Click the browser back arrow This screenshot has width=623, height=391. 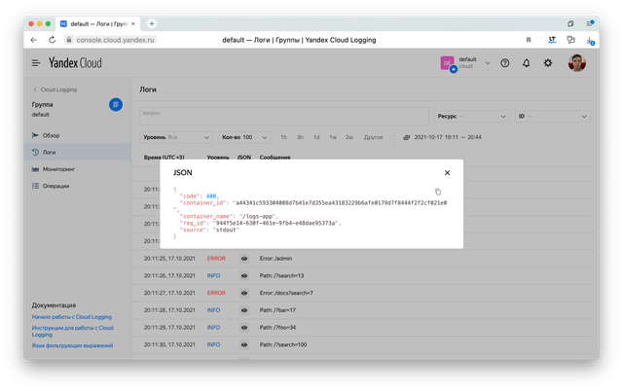click(35, 40)
